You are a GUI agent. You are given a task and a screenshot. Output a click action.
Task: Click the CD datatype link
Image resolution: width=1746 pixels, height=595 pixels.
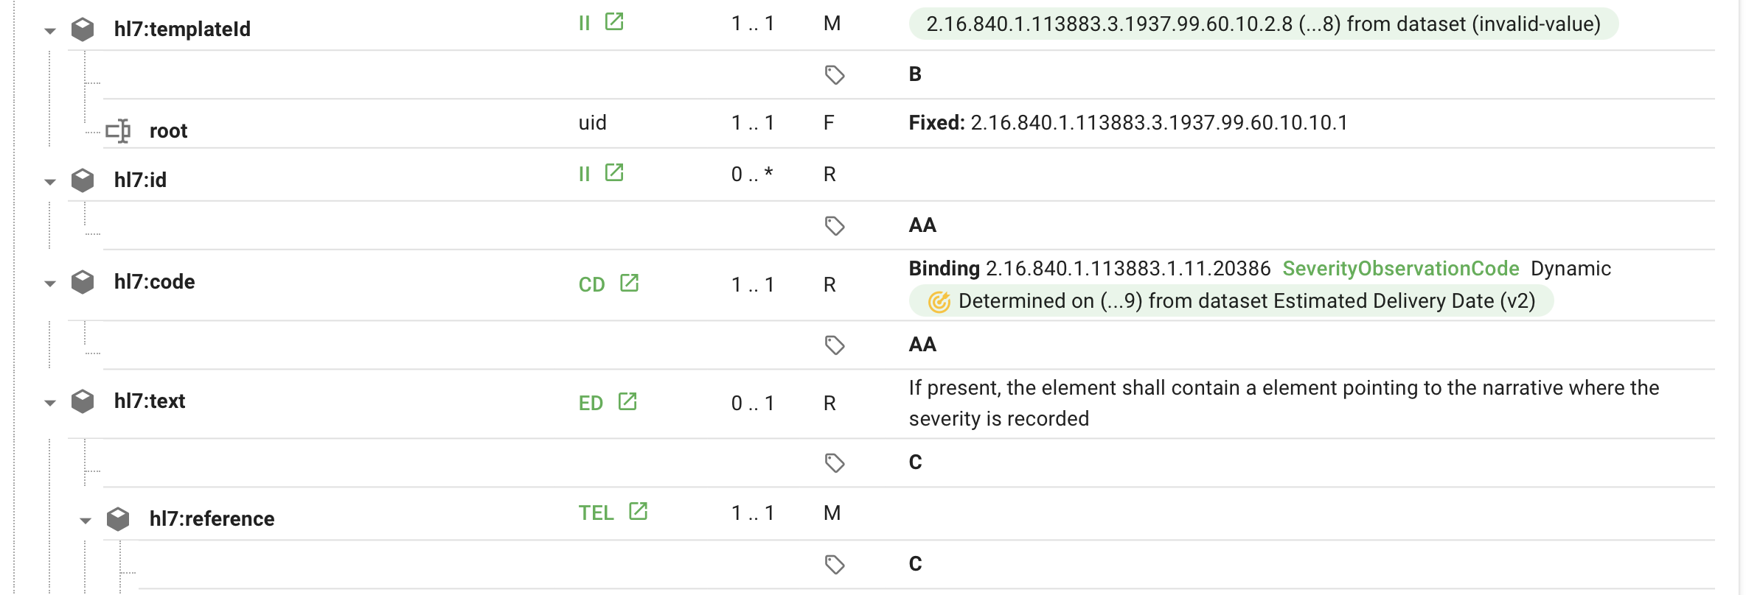[591, 285]
